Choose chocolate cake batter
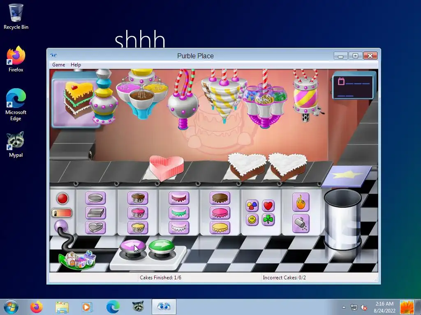Screen dimensions: 421x315 (138, 198)
